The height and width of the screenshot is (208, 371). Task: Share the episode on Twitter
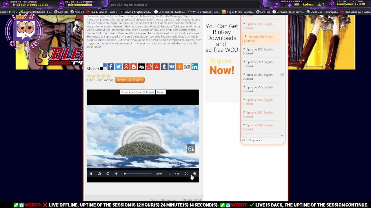(118, 67)
